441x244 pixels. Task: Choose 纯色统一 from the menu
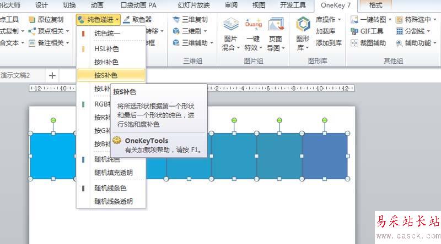coord(111,34)
